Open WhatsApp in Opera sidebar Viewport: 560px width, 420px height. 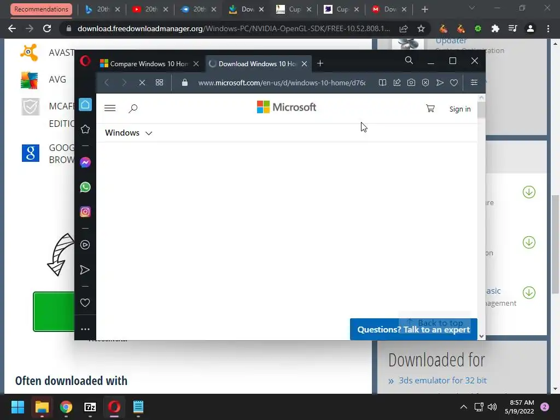(x=85, y=187)
